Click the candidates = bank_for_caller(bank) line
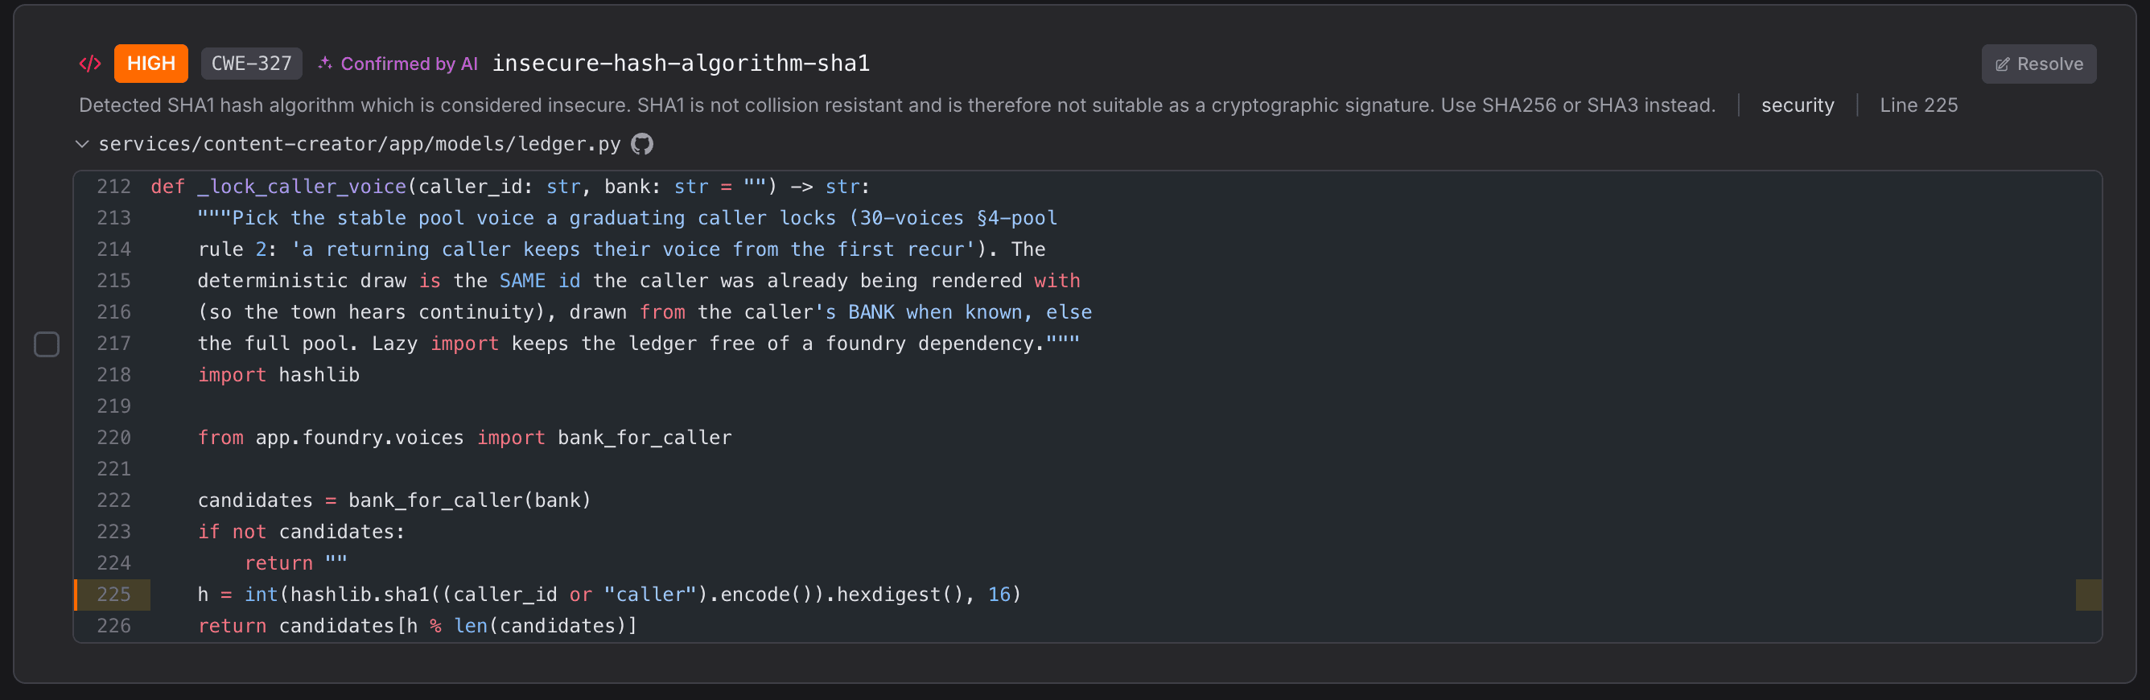The image size is (2150, 700). (394, 500)
